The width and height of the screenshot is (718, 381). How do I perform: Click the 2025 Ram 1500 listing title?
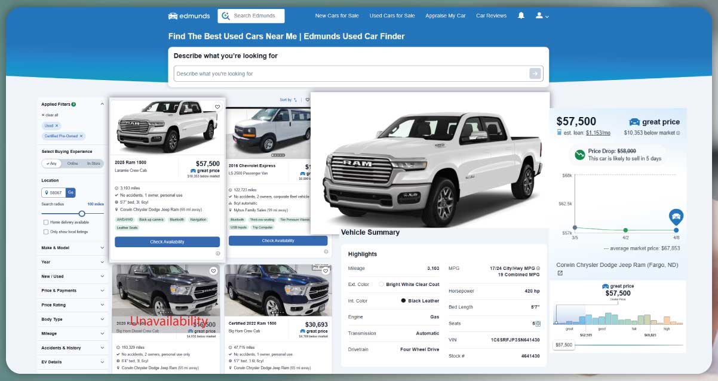point(130,162)
